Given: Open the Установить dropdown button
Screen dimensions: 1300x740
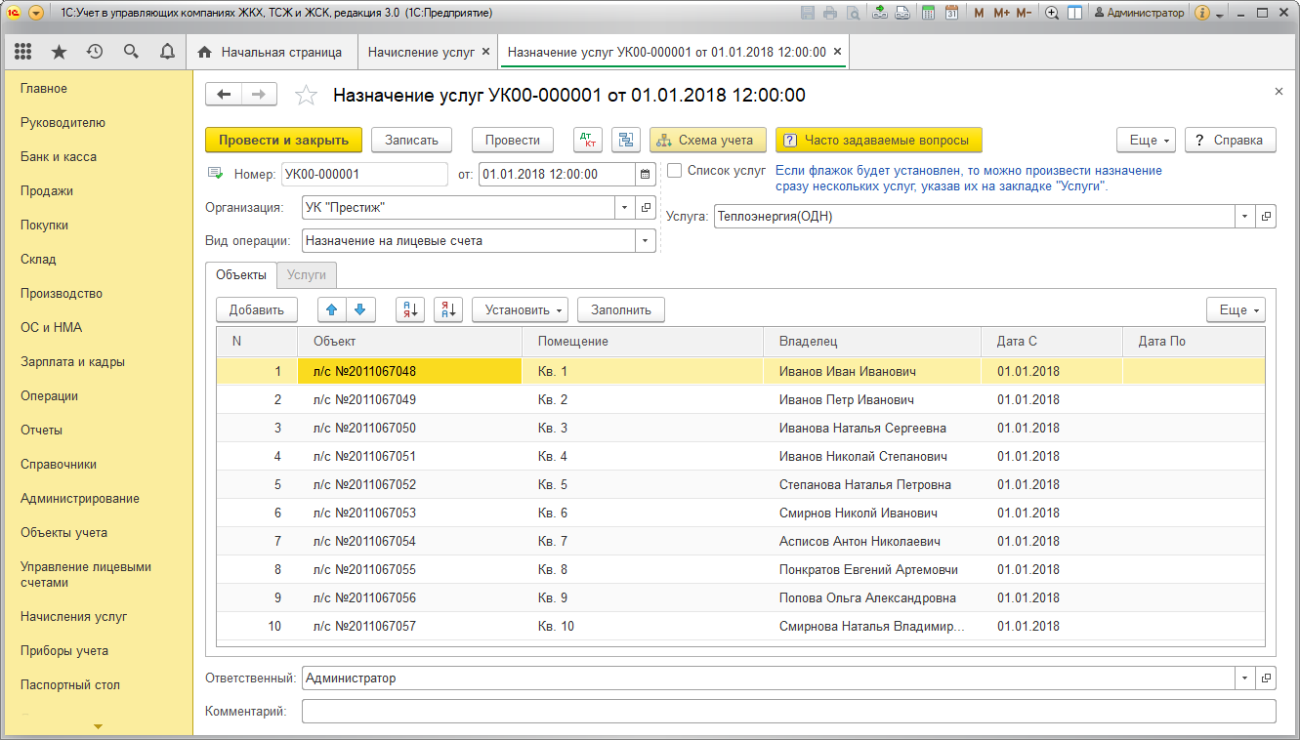Looking at the screenshot, I should tap(520, 309).
